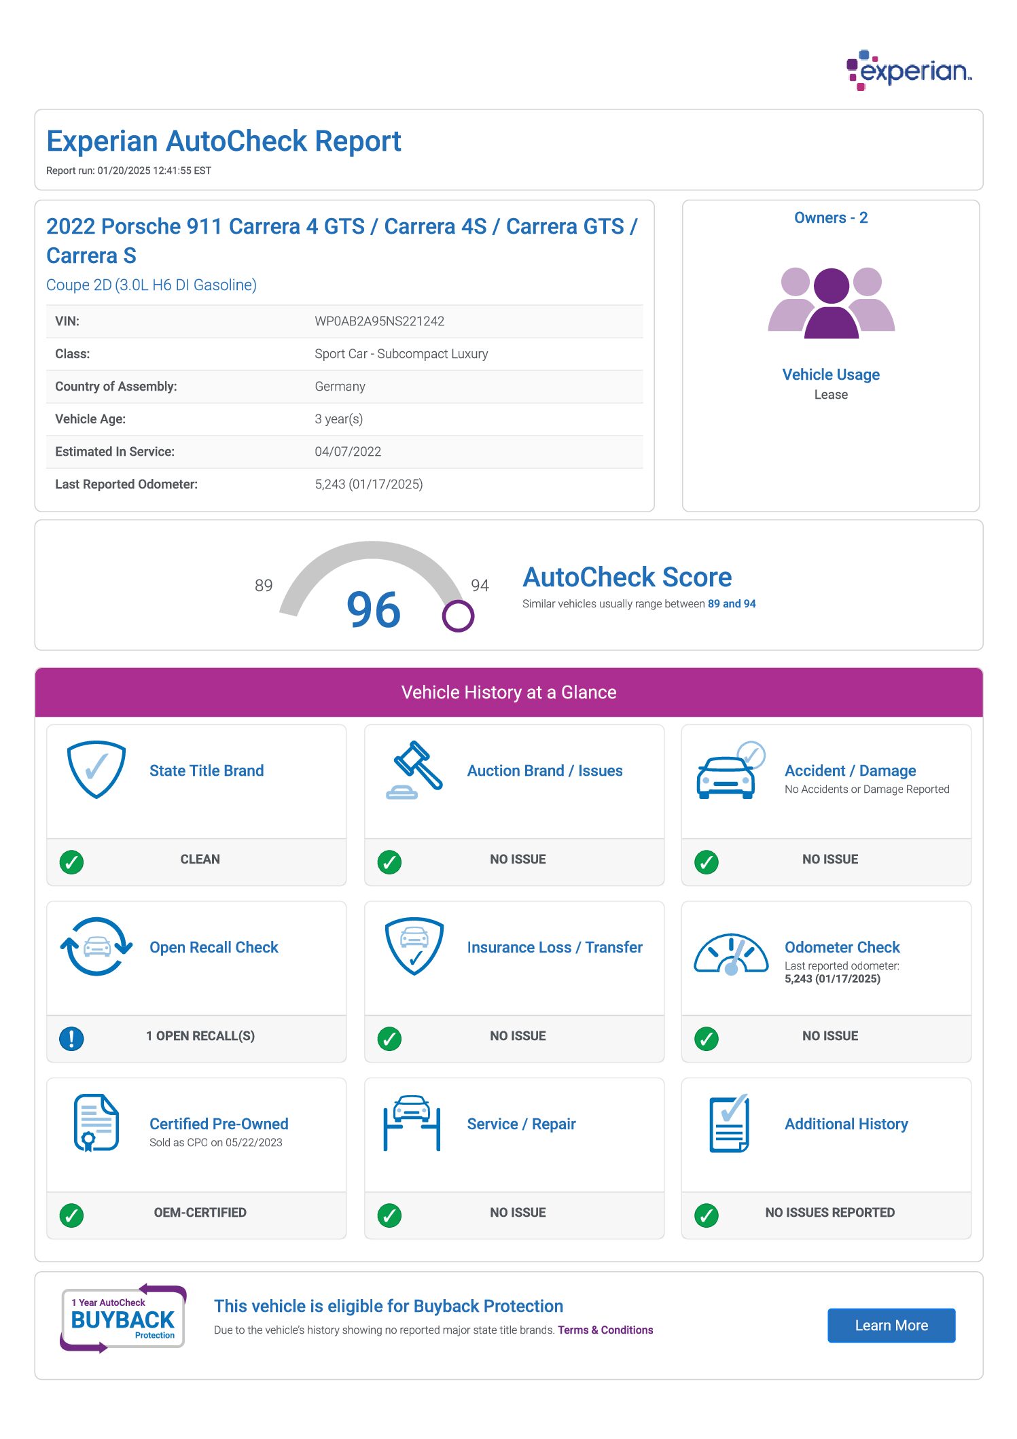Image resolution: width=1017 pixels, height=1439 pixels.
Task: Click the Estimated In Service date 04/07/2022
Action: (x=348, y=452)
